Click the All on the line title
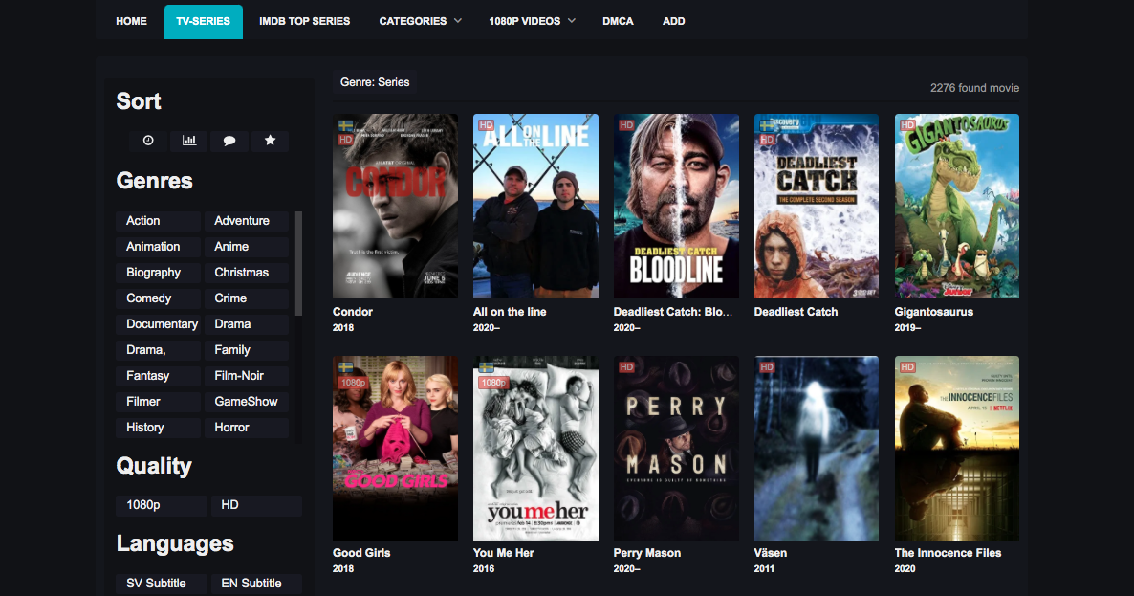The height and width of the screenshot is (596, 1134). coord(510,312)
